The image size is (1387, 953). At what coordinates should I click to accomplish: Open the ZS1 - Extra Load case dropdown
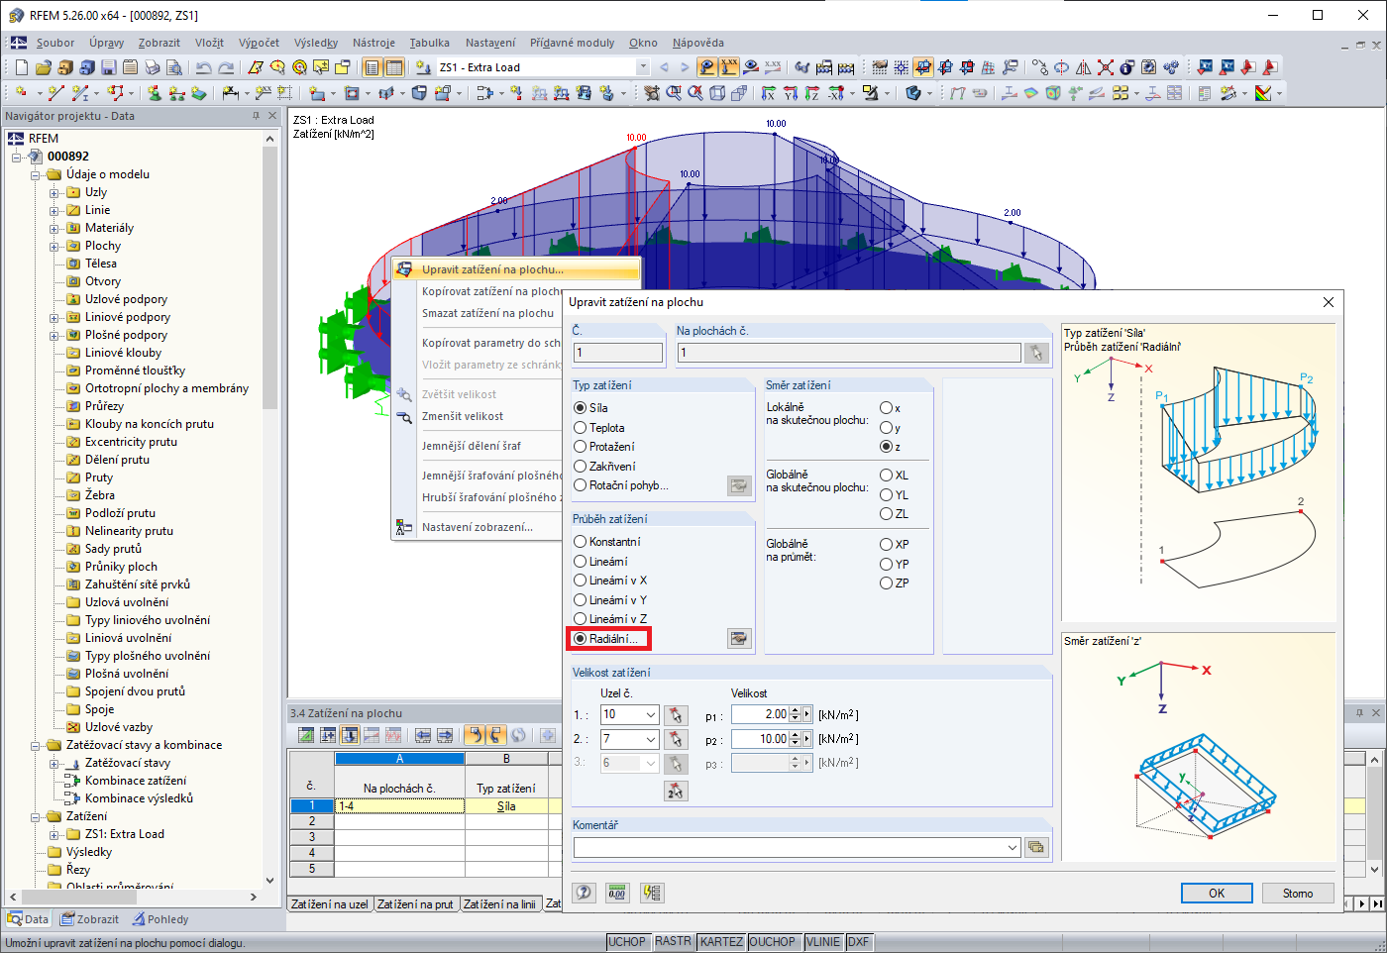coord(643,67)
